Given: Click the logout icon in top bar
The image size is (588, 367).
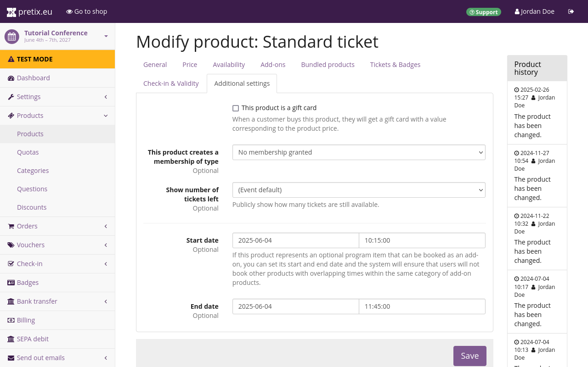Looking at the screenshot, I should point(571,11).
